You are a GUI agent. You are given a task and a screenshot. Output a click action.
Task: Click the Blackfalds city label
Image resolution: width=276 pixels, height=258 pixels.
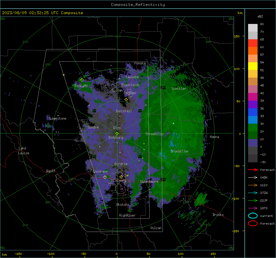point(130,85)
